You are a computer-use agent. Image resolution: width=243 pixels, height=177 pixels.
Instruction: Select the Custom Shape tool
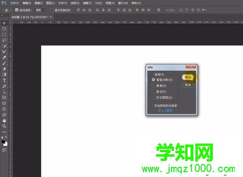coord(4,114)
